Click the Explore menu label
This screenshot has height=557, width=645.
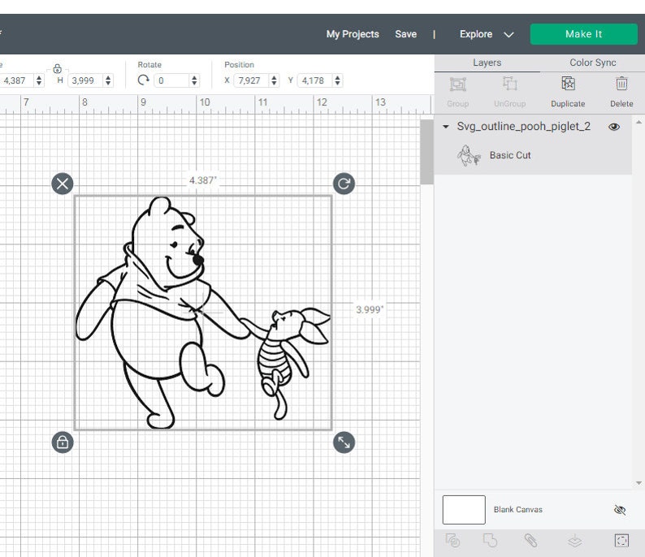(x=476, y=34)
